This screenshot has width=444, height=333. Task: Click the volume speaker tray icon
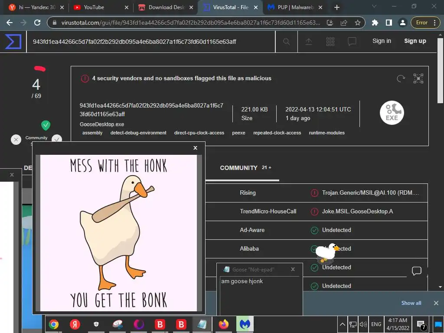(x=363, y=324)
